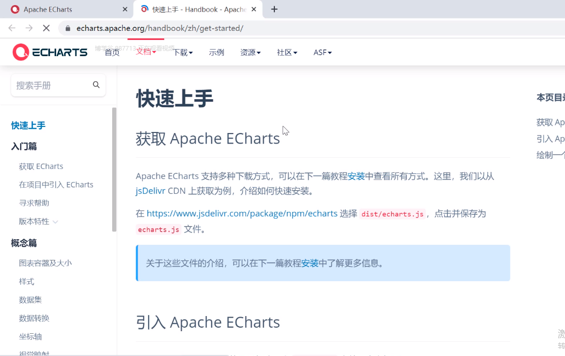This screenshot has height=356, width=565.
Task: Open the 下载 dropdown menu
Action: click(182, 53)
